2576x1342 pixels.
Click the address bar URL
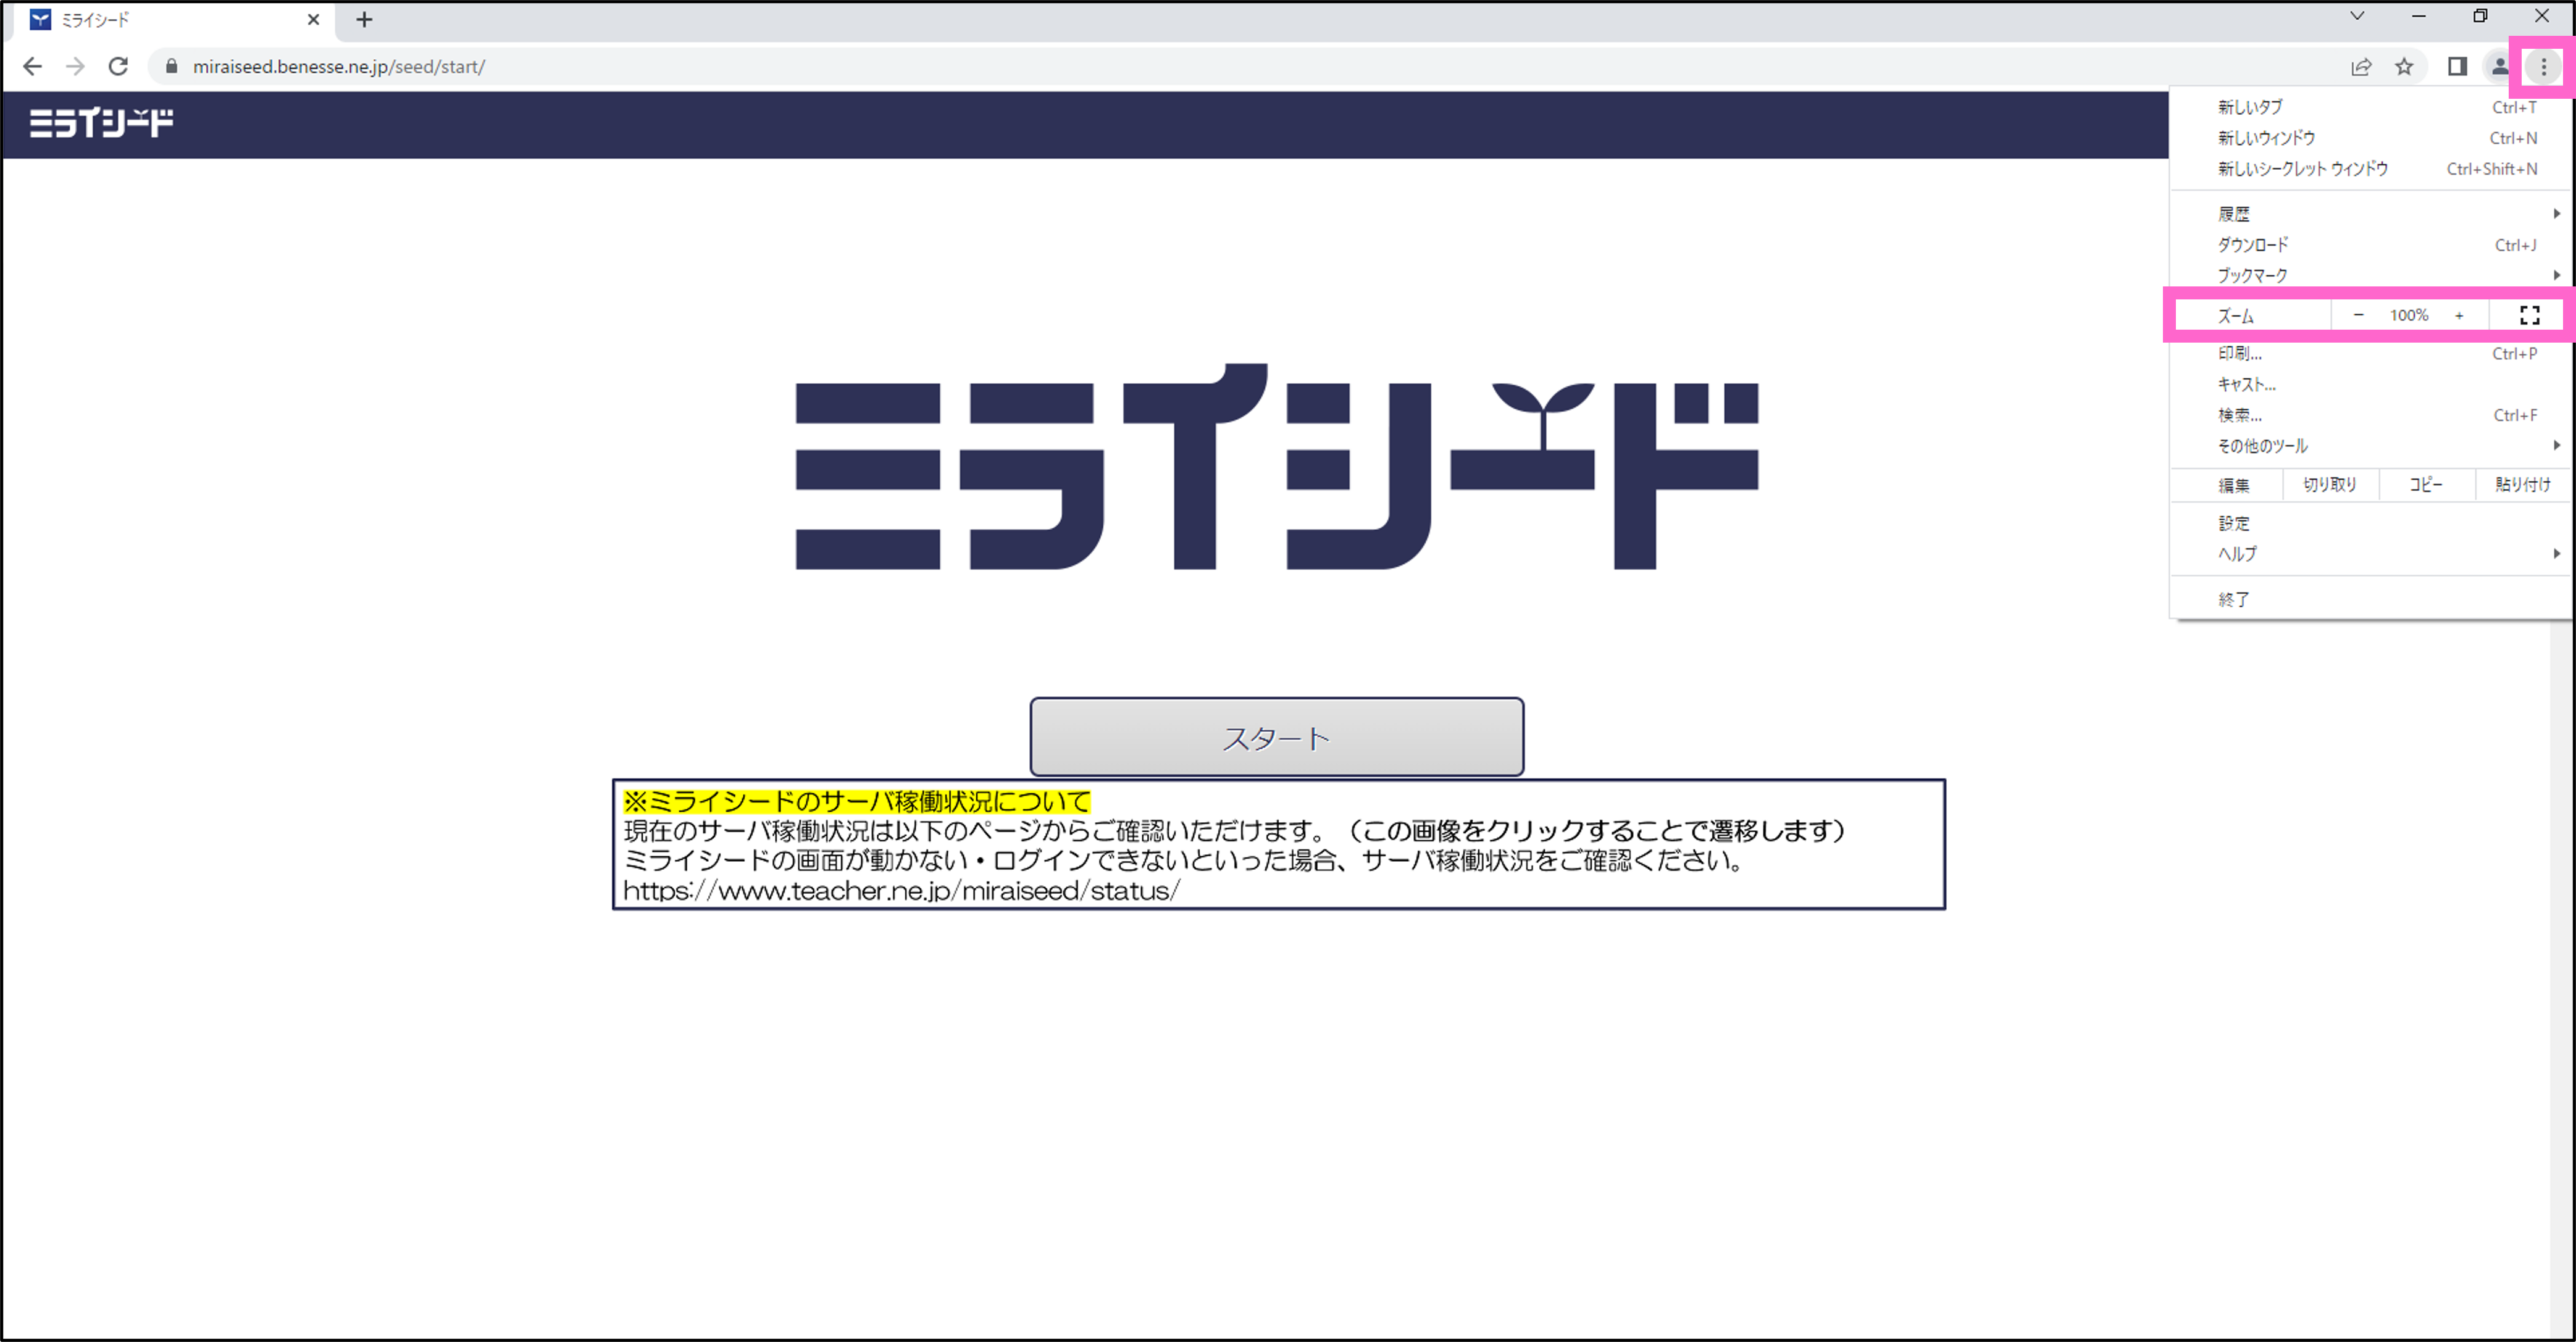click(x=339, y=67)
